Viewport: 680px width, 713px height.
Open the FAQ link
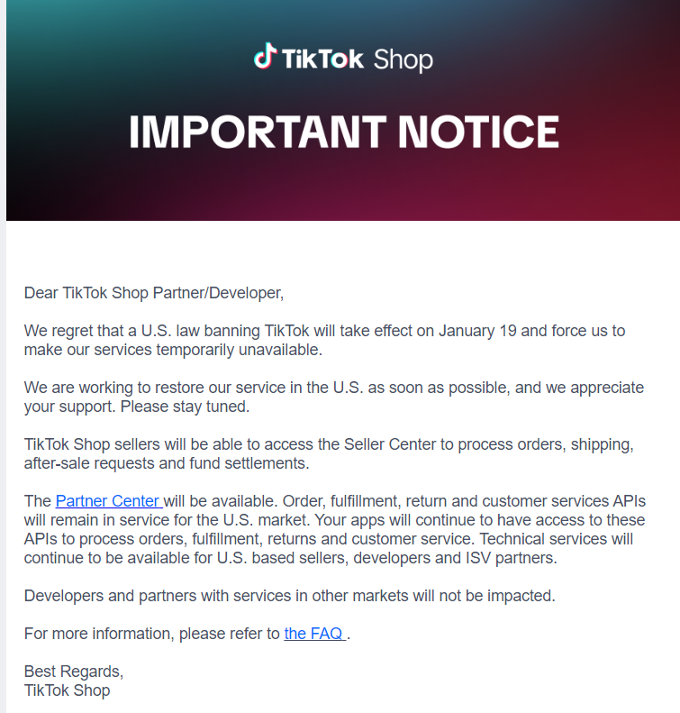pyautogui.click(x=315, y=634)
